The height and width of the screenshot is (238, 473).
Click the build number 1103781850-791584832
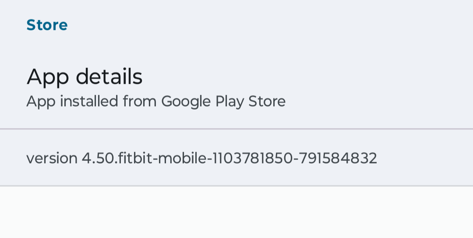[x=294, y=158]
